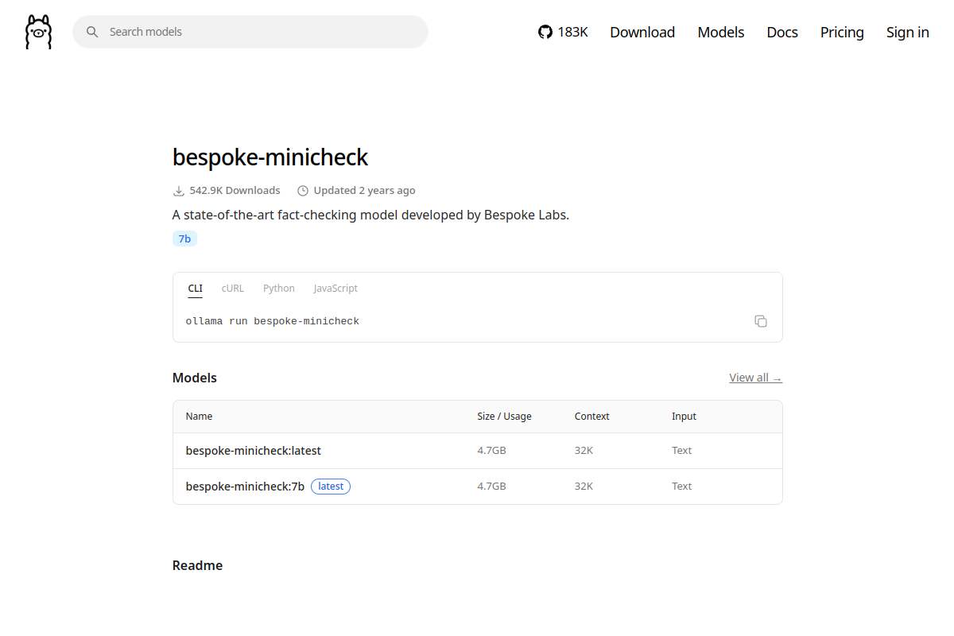The height and width of the screenshot is (636, 954).
Task: Click the 7b size tag
Action: click(184, 238)
